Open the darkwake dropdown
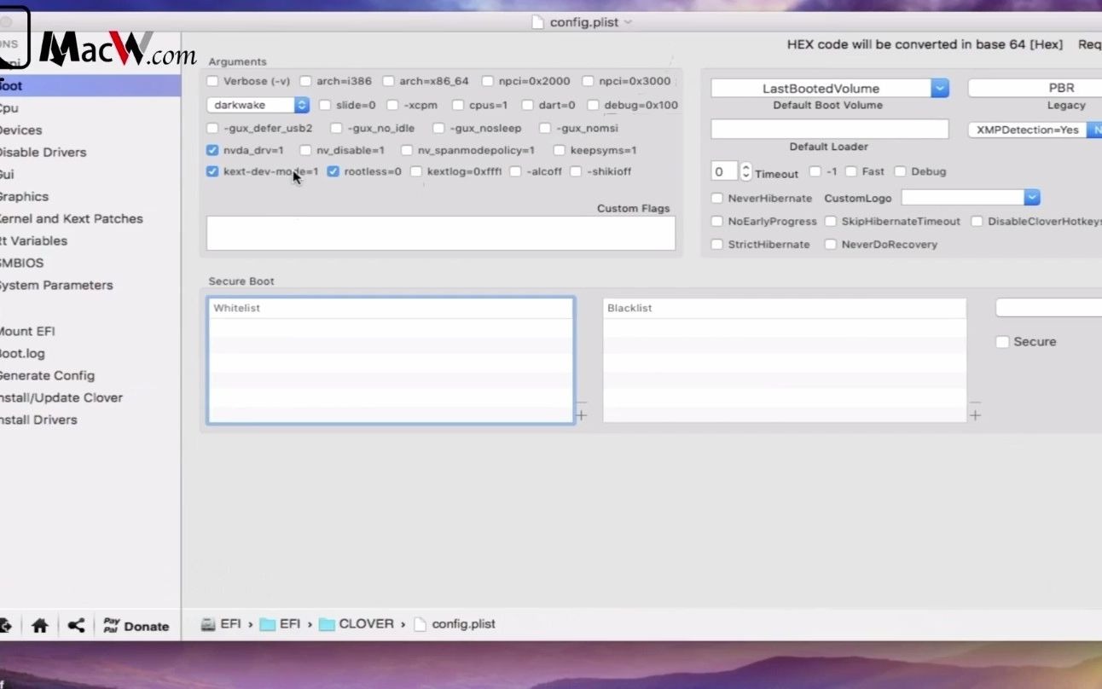1102x689 pixels. [258, 105]
